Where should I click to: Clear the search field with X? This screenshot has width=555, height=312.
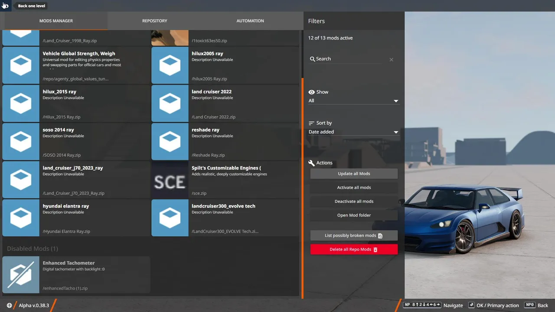tap(391, 59)
